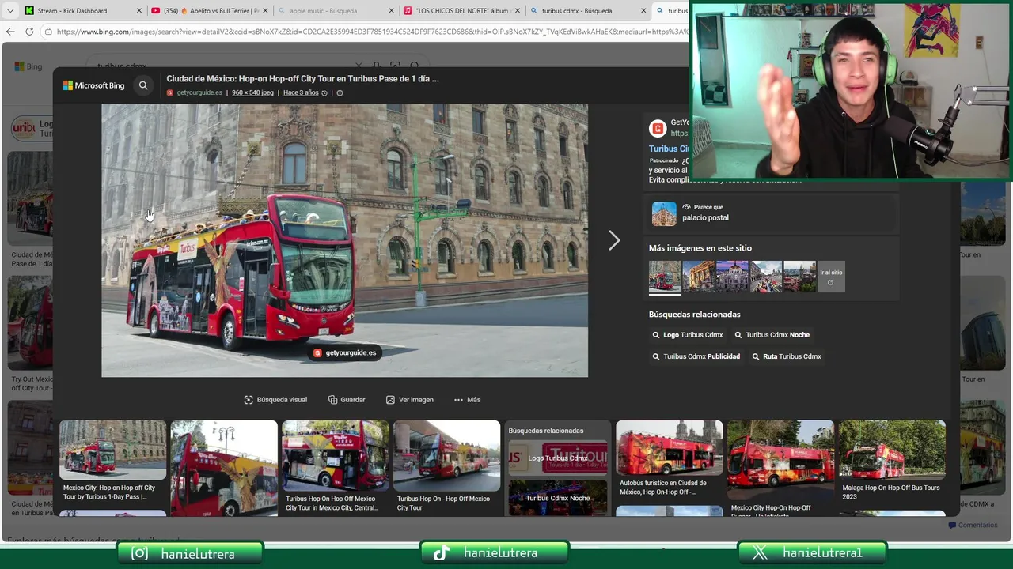Open the Turibus Ci... sponsored ad title

[x=669, y=149]
